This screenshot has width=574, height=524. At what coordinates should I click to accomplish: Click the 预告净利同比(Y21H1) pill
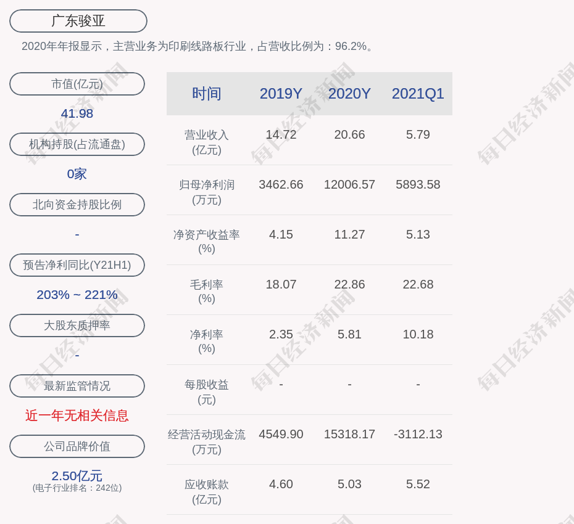[77, 264]
